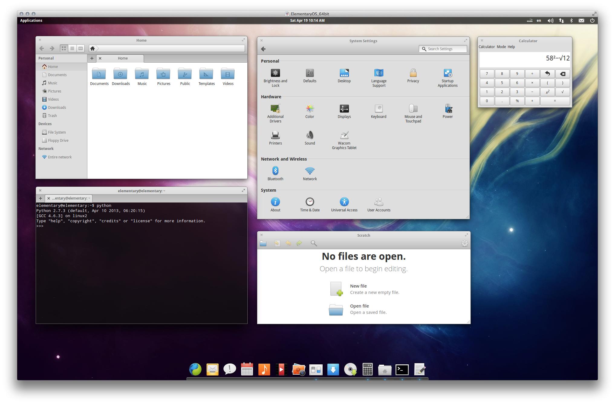Click the percent button in Calculator

pyautogui.click(x=517, y=101)
